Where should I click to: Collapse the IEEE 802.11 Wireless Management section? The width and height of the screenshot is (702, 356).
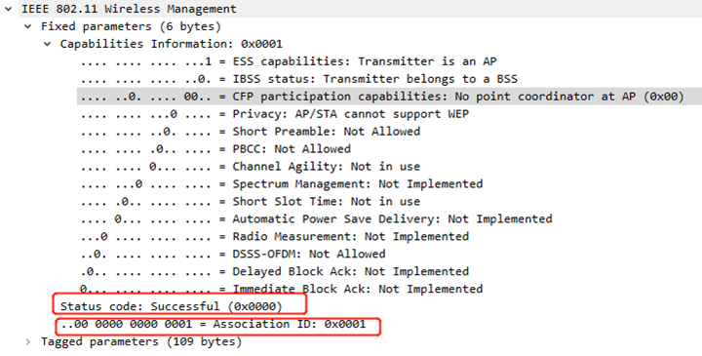8,9
